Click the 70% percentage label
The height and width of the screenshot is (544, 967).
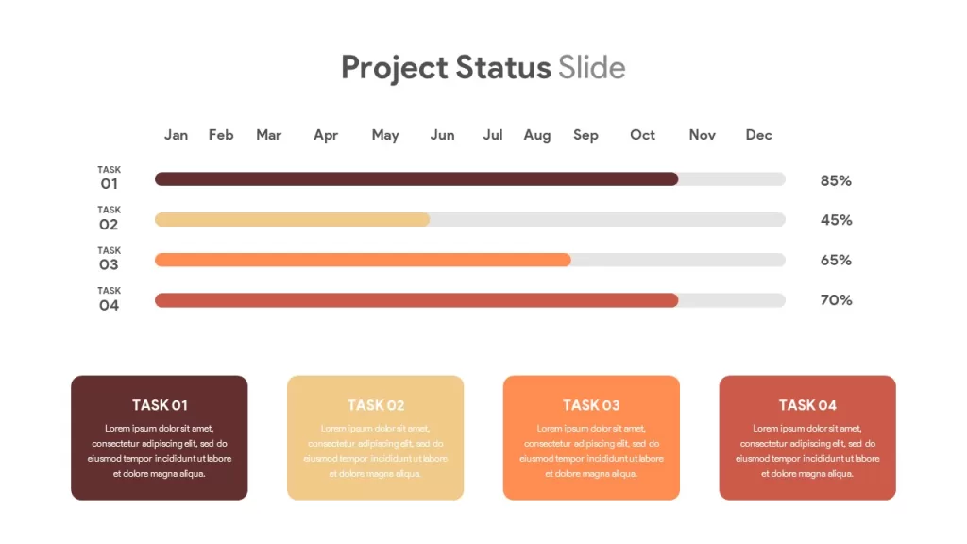(x=836, y=300)
